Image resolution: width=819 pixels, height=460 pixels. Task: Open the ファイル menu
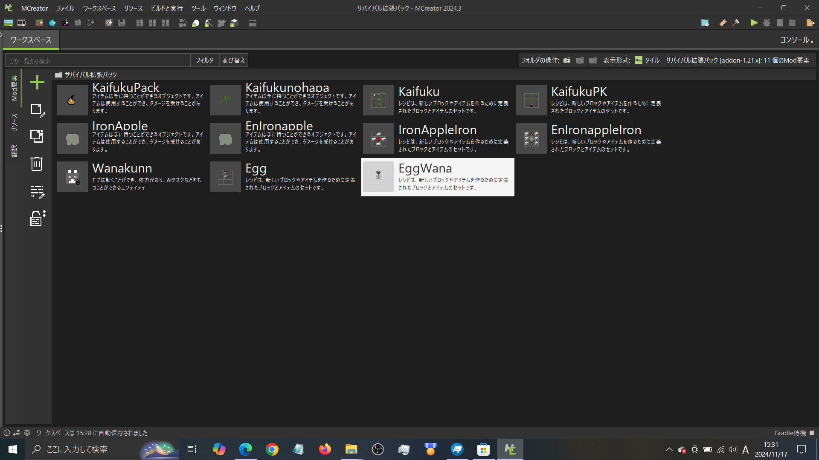point(65,8)
